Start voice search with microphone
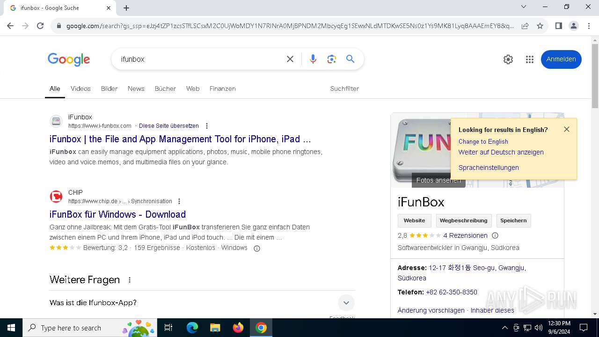Screen dimensions: 599x337 313,59
